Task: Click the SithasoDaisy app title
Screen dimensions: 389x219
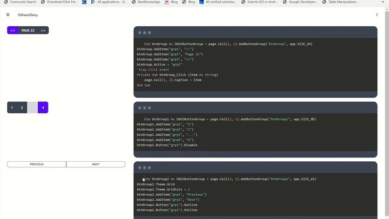Action: point(28,15)
